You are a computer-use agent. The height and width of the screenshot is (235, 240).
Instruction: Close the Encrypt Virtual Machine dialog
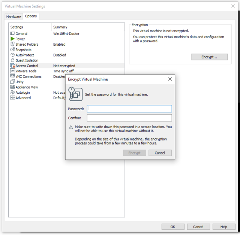170,79
